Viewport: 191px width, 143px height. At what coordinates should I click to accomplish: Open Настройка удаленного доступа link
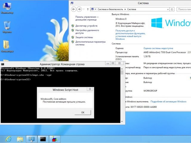coord(87,32)
